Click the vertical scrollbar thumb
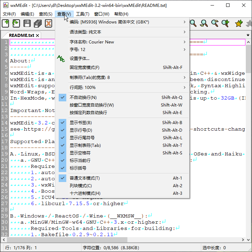Screen dimensions: 252x252 click(248, 59)
